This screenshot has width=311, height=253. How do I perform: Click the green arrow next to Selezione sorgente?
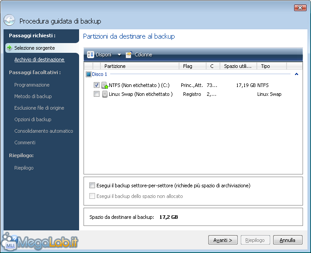tap(9, 47)
